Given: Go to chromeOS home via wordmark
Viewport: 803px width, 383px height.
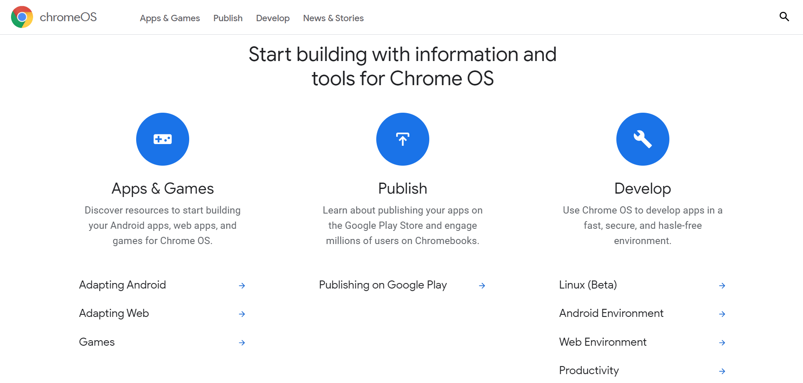Looking at the screenshot, I should point(68,17).
